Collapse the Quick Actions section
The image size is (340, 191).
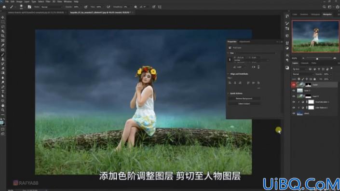tap(228, 94)
